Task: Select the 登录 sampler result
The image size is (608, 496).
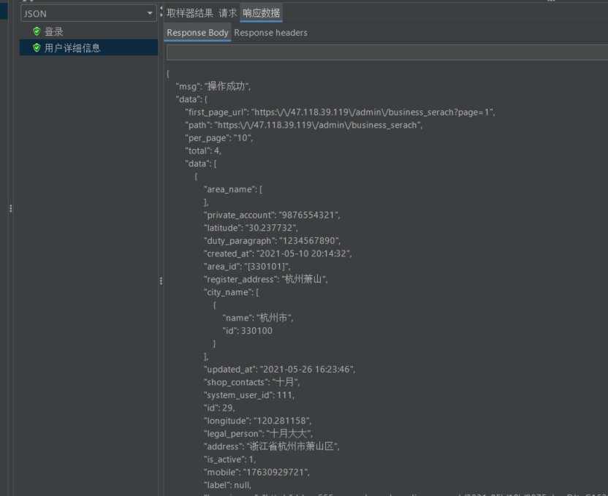Action: coord(53,31)
